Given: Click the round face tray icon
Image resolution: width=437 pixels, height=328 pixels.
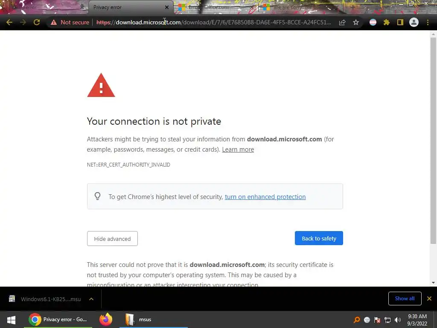Looking at the screenshot, I should (x=367, y=320).
